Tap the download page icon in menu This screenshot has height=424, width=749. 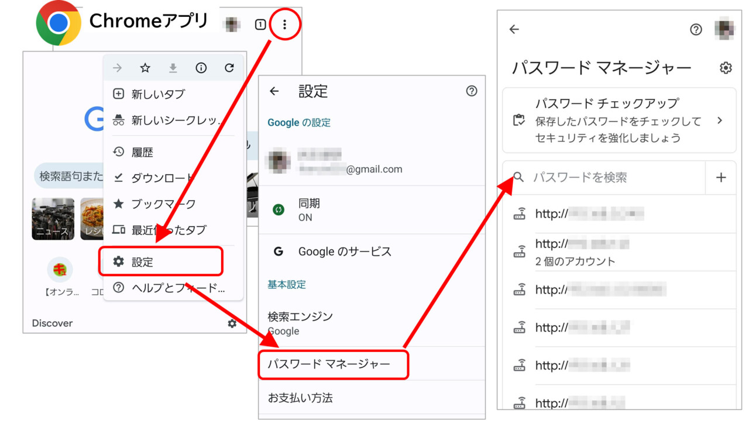[x=173, y=68]
